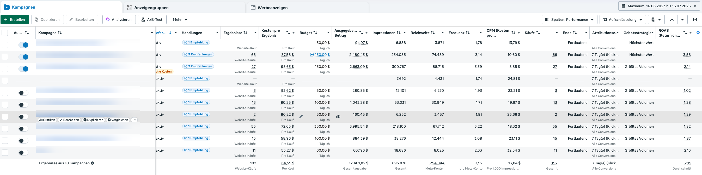
Task: Click the 2,15 Durchschnitt ROAS total
Action: click(x=688, y=163)
